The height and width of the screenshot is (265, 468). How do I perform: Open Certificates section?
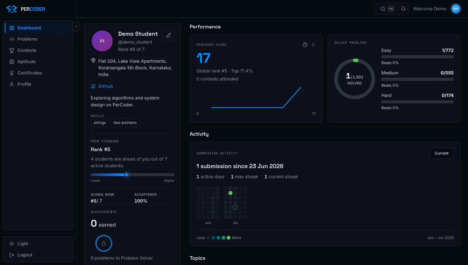[38, 73]
